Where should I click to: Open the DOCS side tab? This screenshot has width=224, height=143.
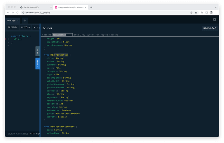click(37, 51)
